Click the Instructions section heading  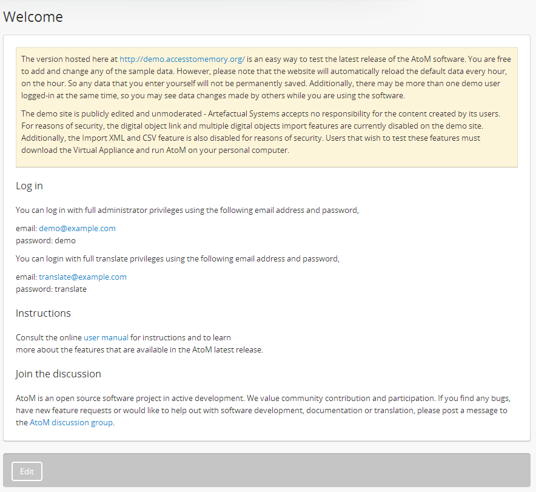43,314
